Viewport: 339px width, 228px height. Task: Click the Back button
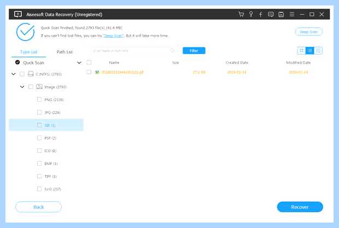pyautogui.click(x=38, y=207)
